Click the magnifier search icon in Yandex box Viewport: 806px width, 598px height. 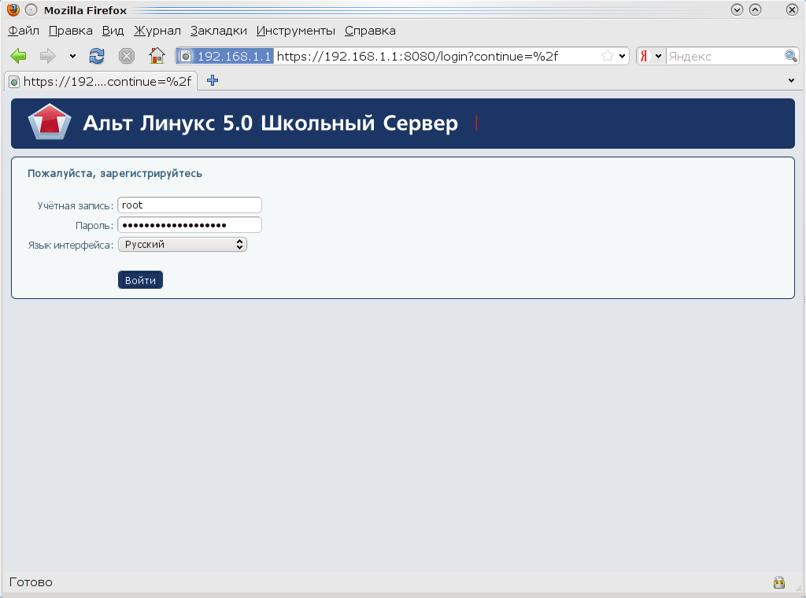791,56
